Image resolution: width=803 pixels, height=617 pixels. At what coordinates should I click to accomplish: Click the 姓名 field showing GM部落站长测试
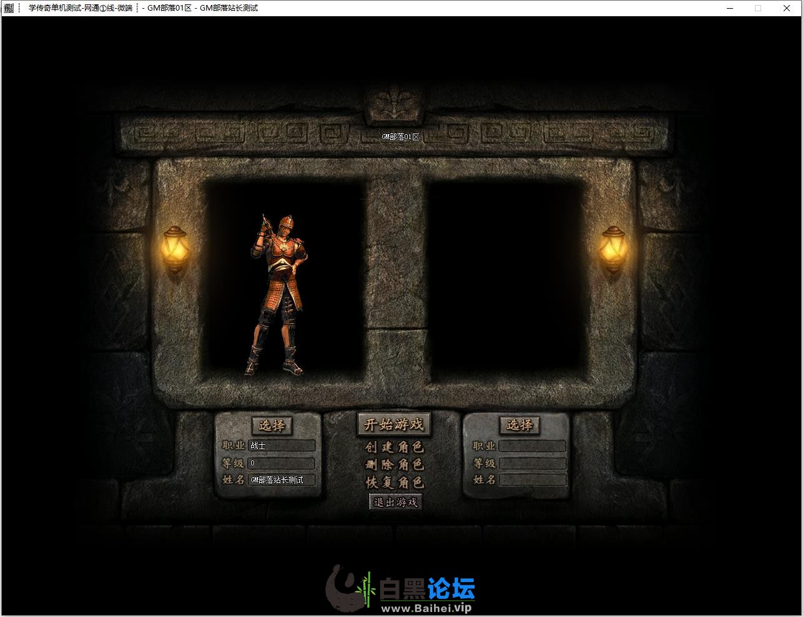click(x=282, y=480)
